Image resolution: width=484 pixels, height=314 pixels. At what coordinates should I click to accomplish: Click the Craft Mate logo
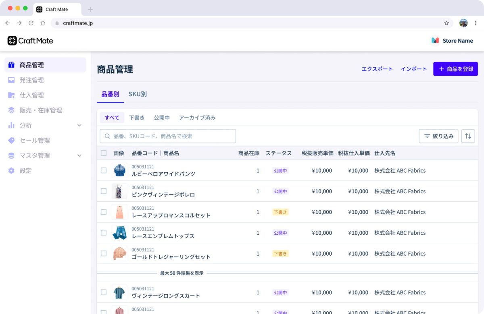pos(29,41)
